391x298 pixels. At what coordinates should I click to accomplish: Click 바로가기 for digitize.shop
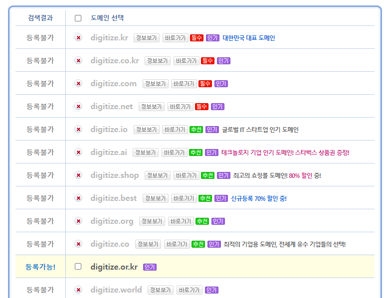point(187,175)
